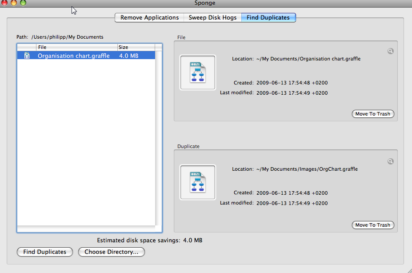
Task: Click the Estimated disk space savings value
Action: click(x=192, y=240)
